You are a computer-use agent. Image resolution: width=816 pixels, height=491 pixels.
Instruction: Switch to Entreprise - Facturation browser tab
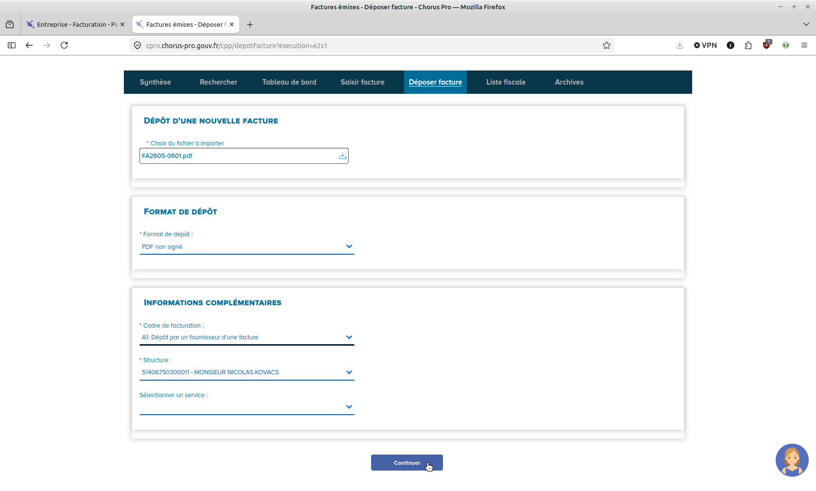tap(75, 24)
